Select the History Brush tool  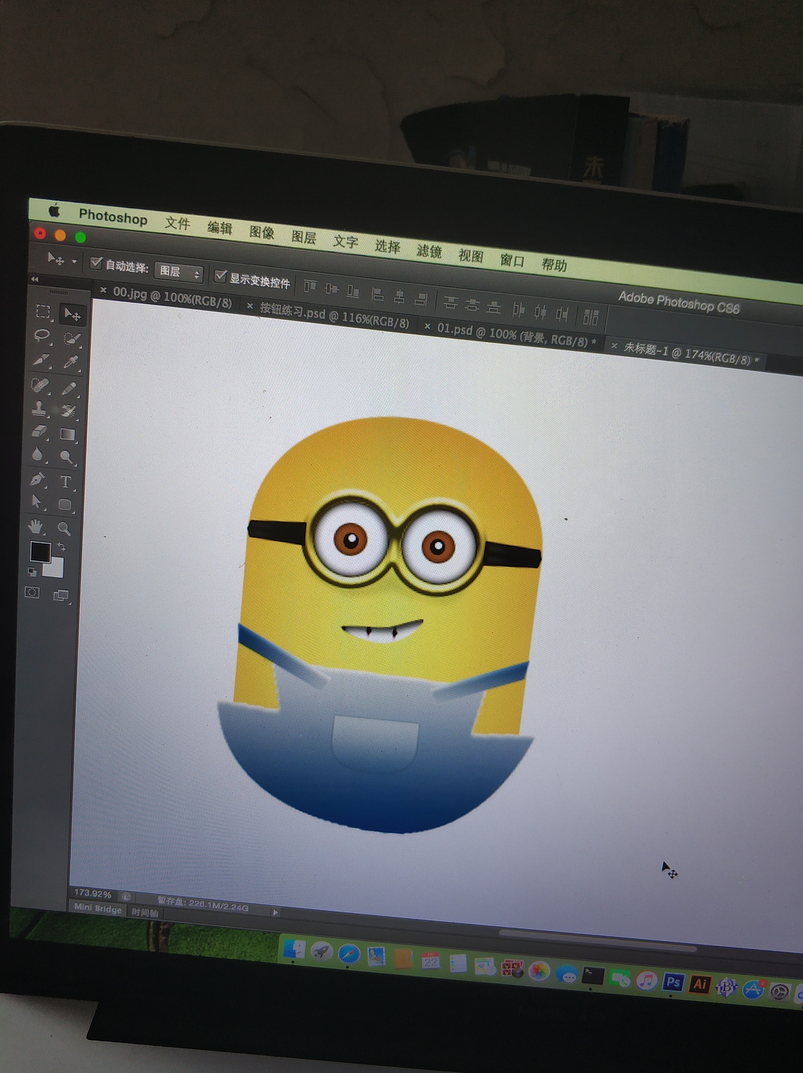tap(68, 411)
